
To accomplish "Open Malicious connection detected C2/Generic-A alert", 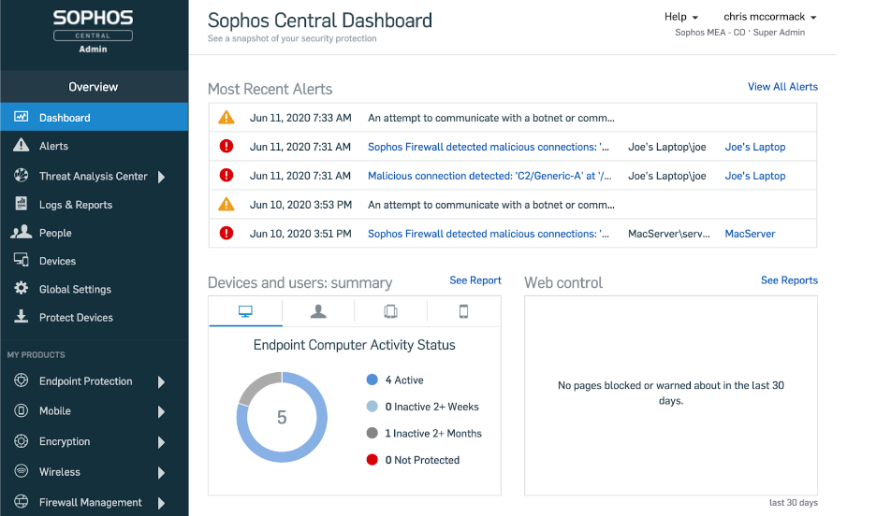I will coord(489,176).
